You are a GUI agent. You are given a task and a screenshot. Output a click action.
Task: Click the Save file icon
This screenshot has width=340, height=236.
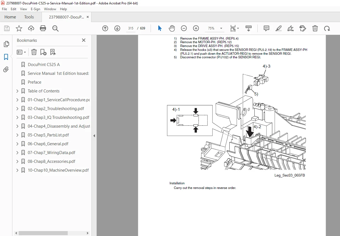(x=7, y=28)
